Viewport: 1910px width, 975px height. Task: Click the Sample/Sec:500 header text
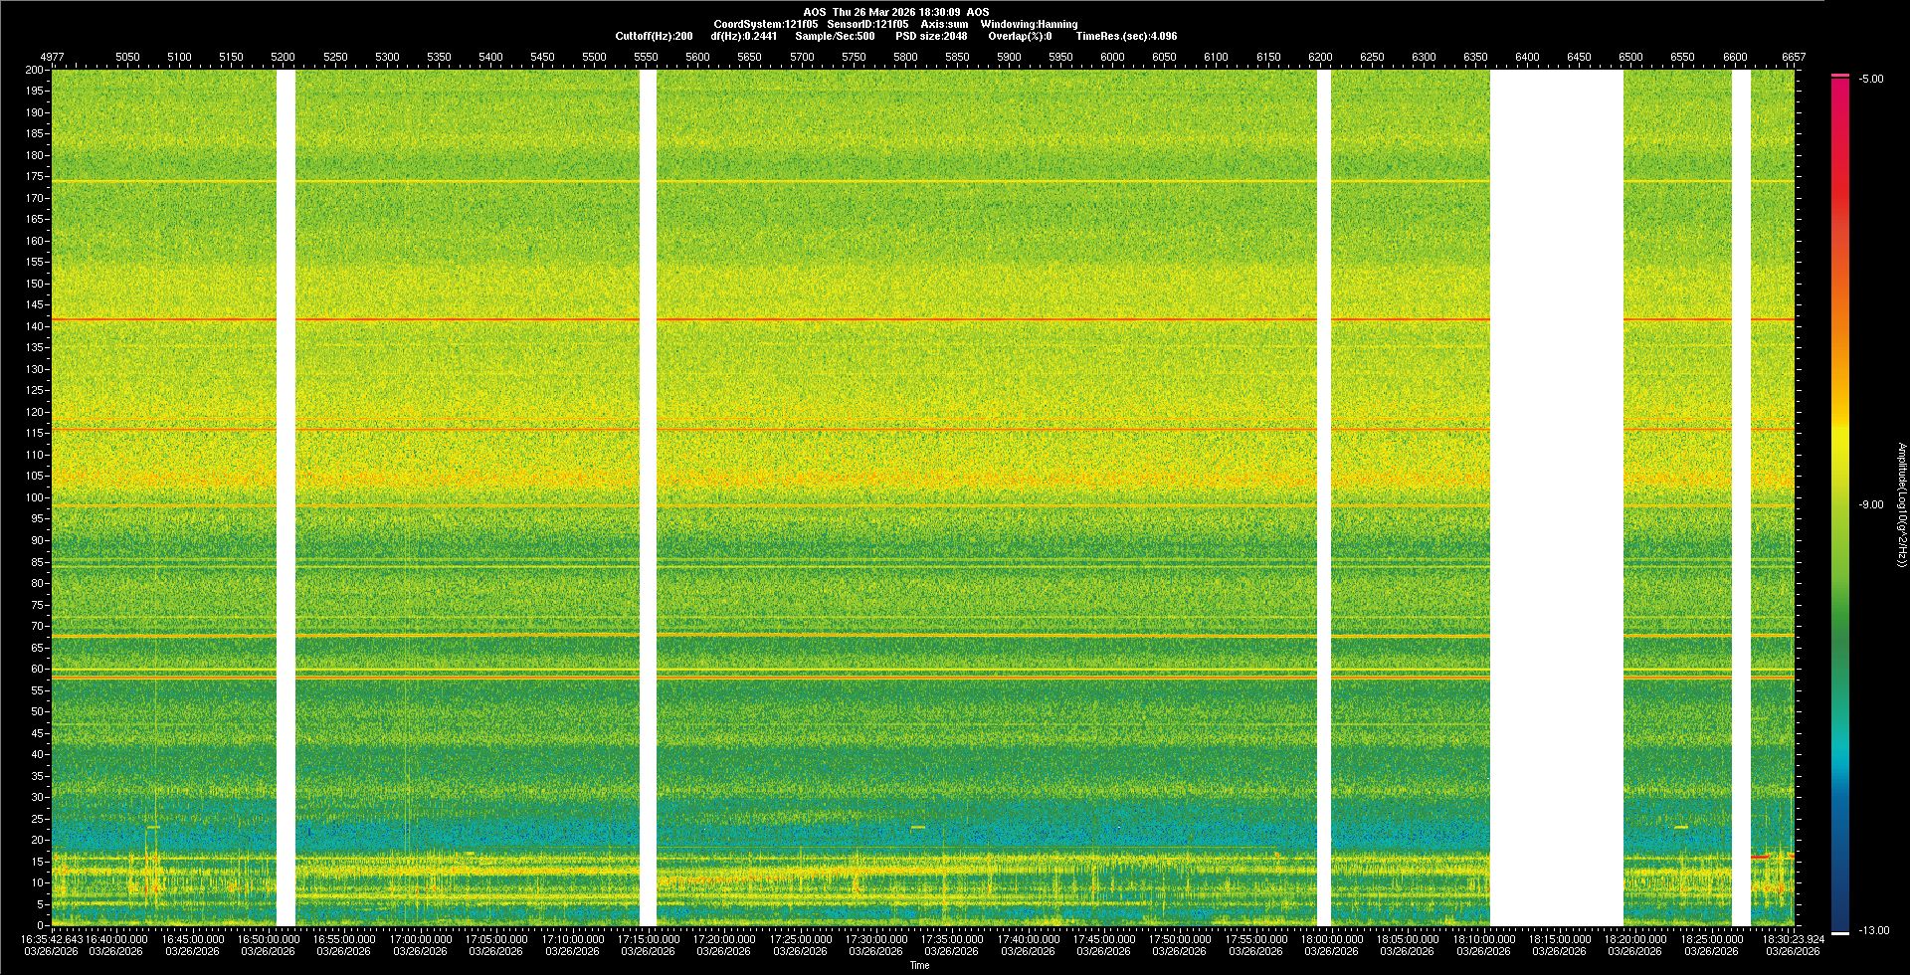coord(835,36)
